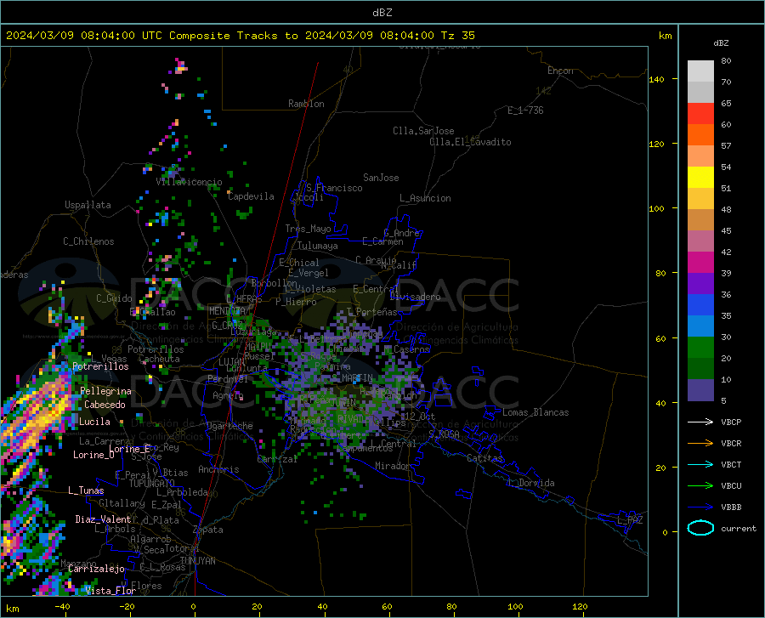
Task: Click the S_MARTIN place label
Action: coord(352,378)
